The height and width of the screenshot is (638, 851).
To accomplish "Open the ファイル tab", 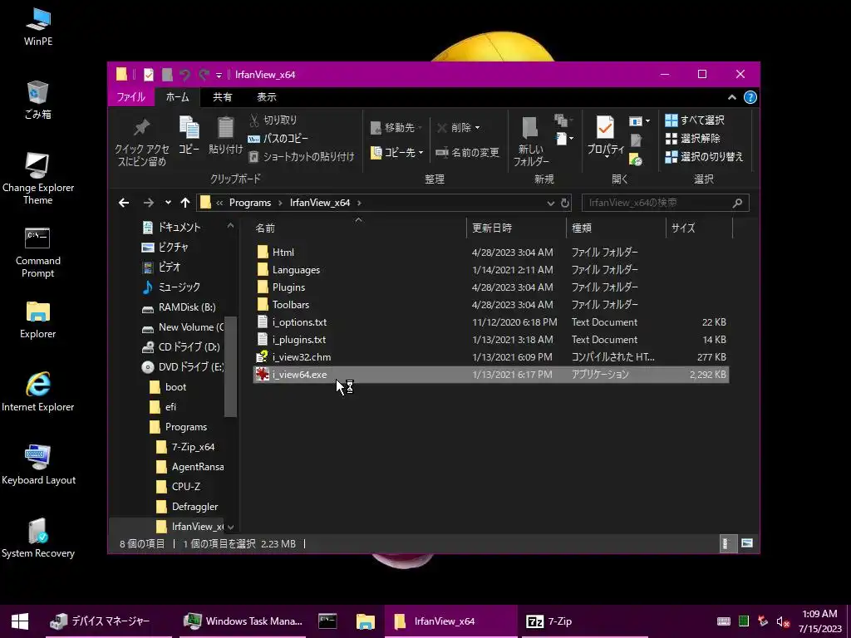I will pyautogui.click(x=130, y=97).
